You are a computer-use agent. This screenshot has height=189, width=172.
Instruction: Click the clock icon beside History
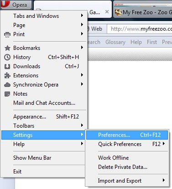[7, 57]
